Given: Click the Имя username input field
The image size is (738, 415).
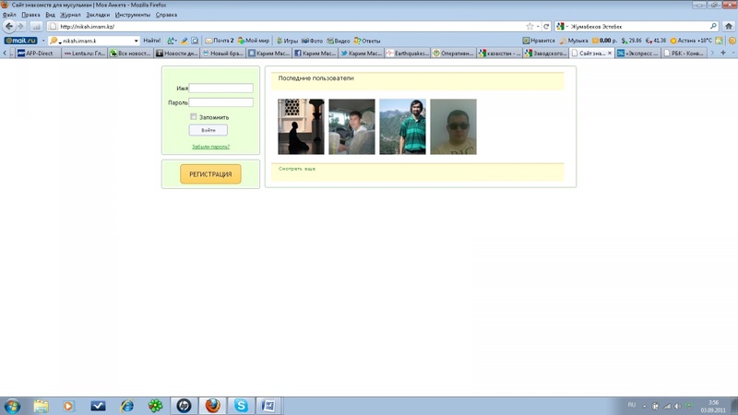Looking at the screenshot, I should click(x=220, y=89).
